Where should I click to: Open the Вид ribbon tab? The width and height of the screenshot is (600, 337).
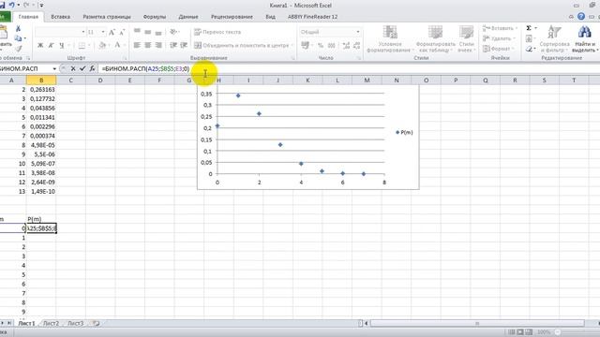(x=271, y=17)
